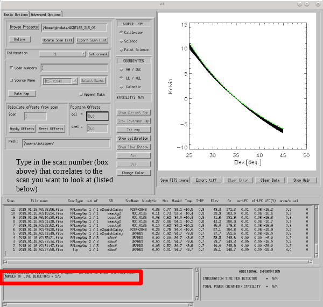Viewport: 323px width, 307px height.
Task: Open the Calibration dropdown
Action: (x=62, y=54)
